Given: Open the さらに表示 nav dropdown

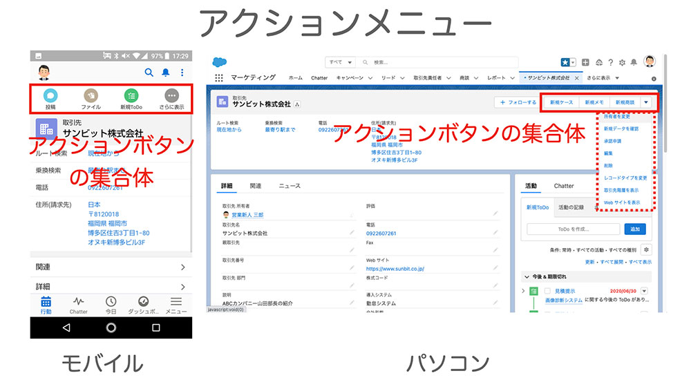Looking at the screenshot, I should coord(603,78).
